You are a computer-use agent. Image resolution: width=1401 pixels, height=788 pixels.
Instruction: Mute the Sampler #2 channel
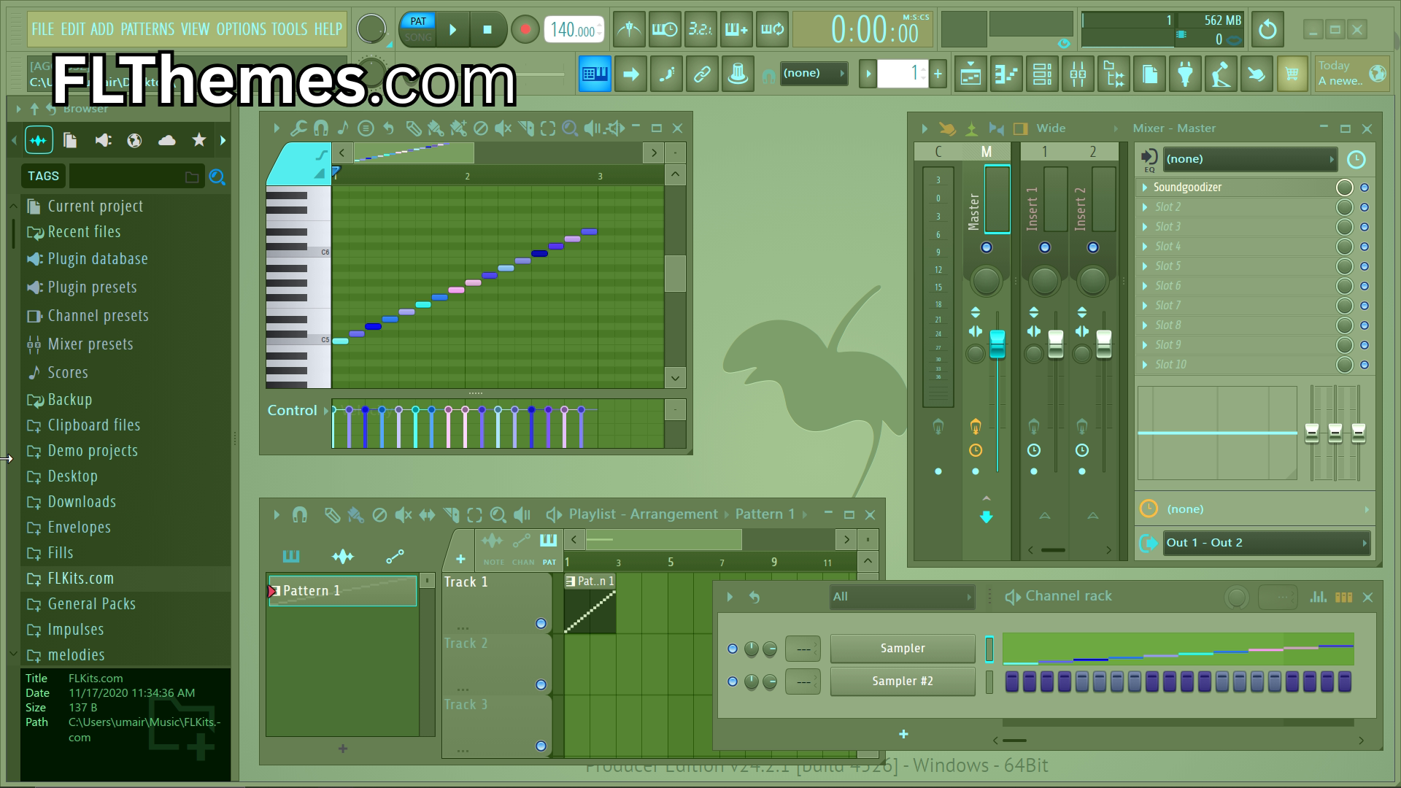pos(733,681)
